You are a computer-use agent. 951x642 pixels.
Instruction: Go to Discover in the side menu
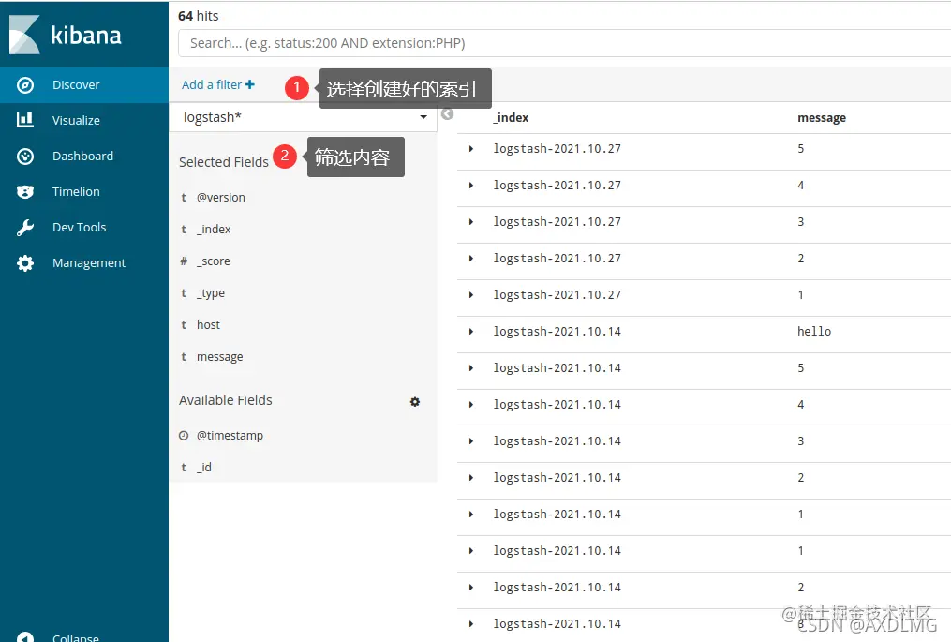click(x=84, y=85)
